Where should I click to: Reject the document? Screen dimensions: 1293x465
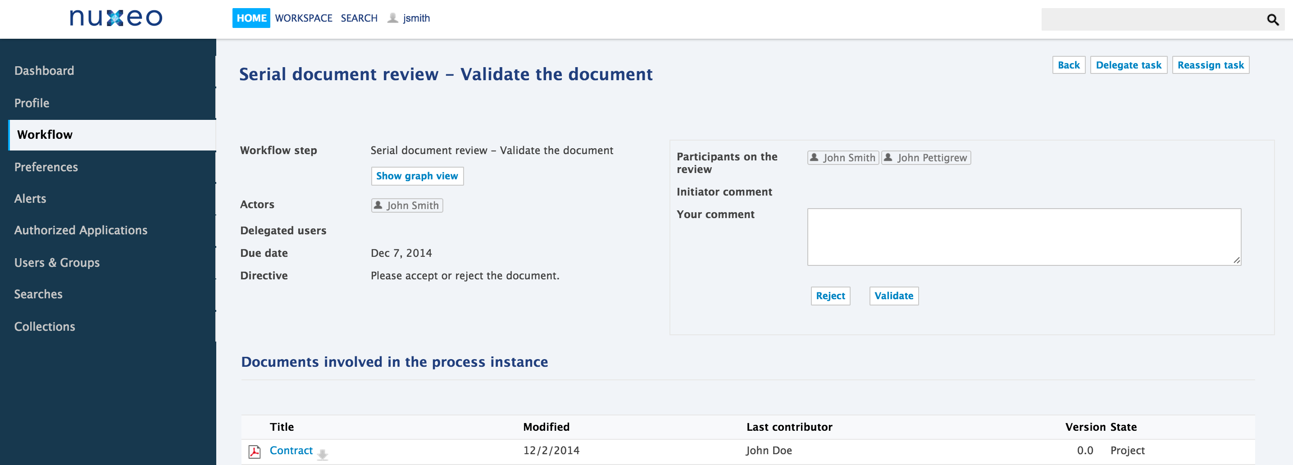coord(830,296)
